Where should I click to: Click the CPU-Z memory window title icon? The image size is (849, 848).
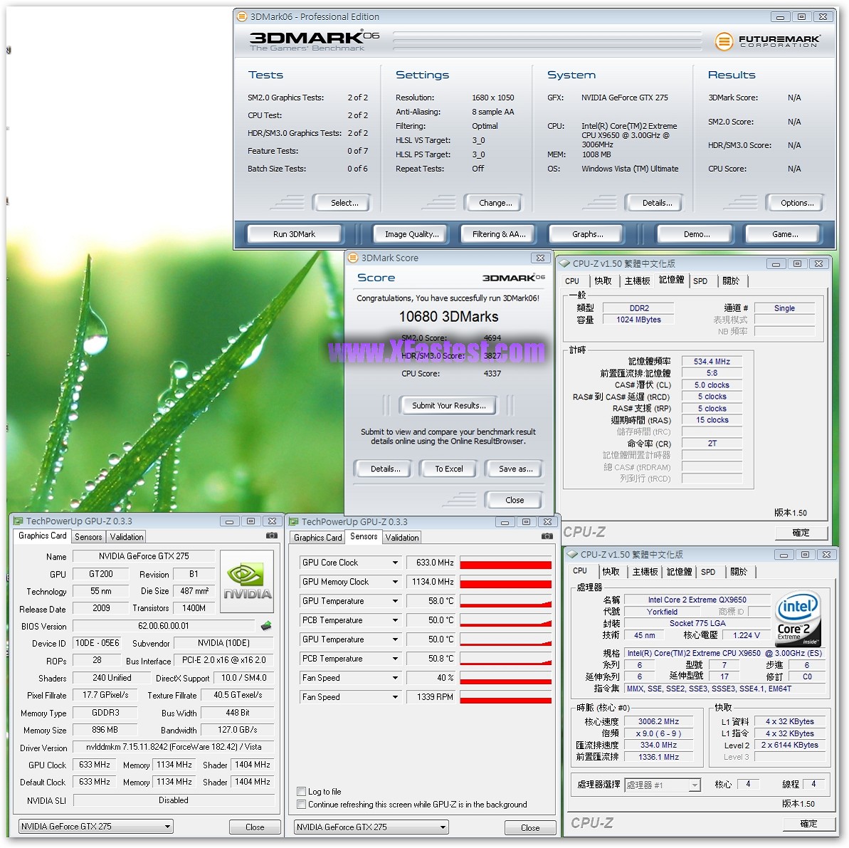coord(565,263)
